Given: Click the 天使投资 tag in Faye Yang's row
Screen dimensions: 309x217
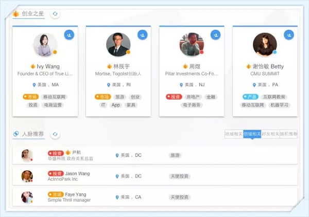Looking at the screenshot, I should tap(179, 197).
